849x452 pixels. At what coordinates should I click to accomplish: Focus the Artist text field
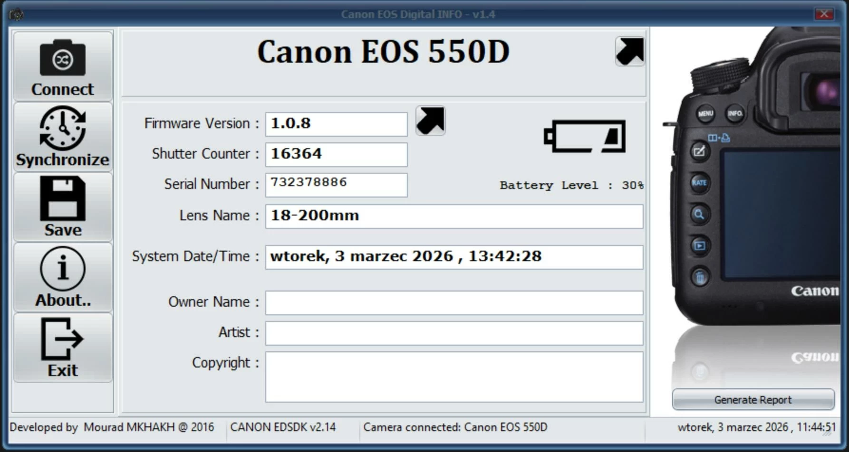click(454, 333)
